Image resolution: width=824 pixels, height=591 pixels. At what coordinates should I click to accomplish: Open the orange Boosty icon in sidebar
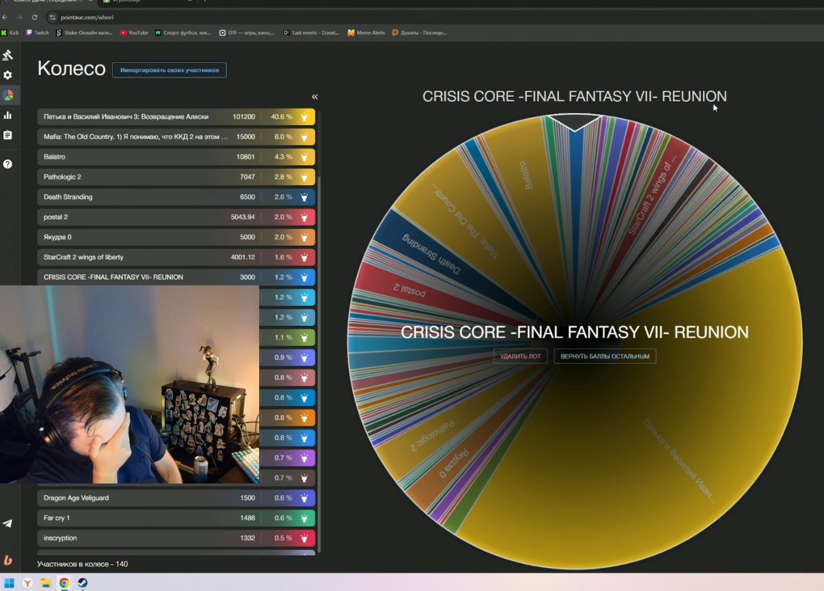pos(8,560)
